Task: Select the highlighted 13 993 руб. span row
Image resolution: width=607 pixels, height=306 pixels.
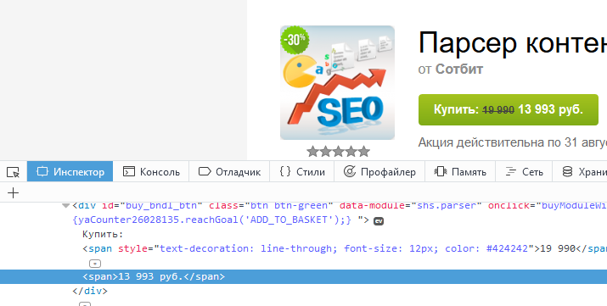Action: [304, 276]
